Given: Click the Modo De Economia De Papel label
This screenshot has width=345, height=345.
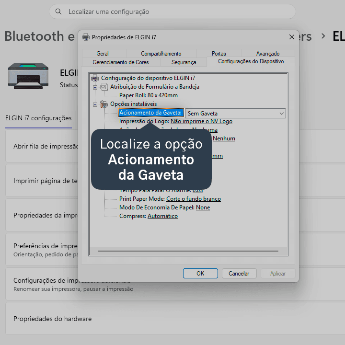Looking at the screenshot, I should 157,207.
